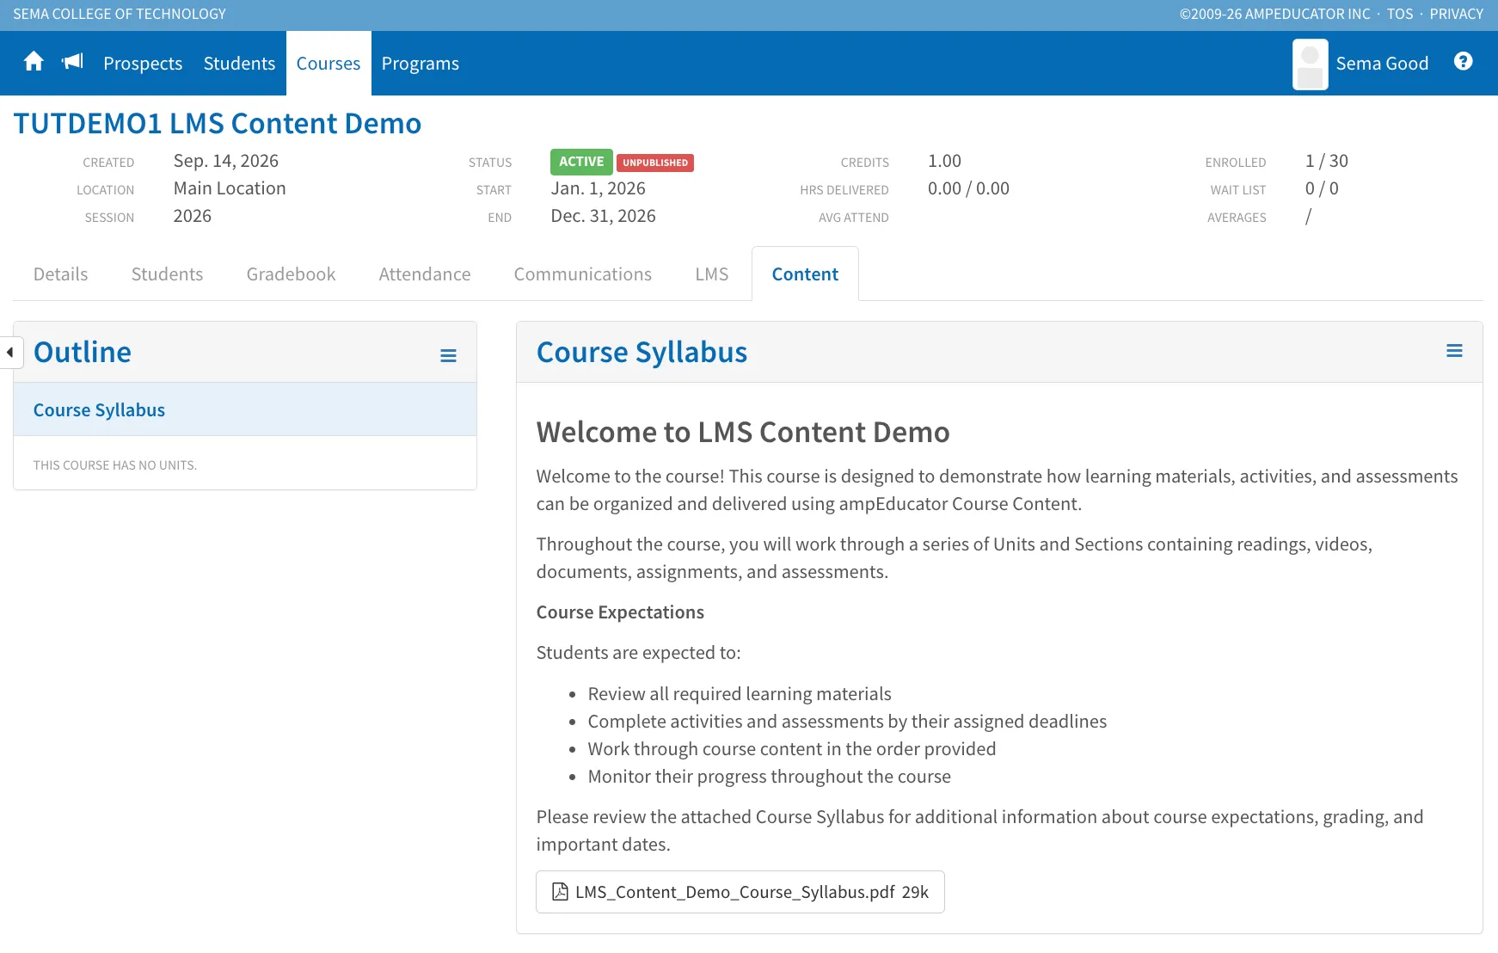The image size is (1498, 953).
Task: Switch to the Details tab
Action: pos(60,274)
